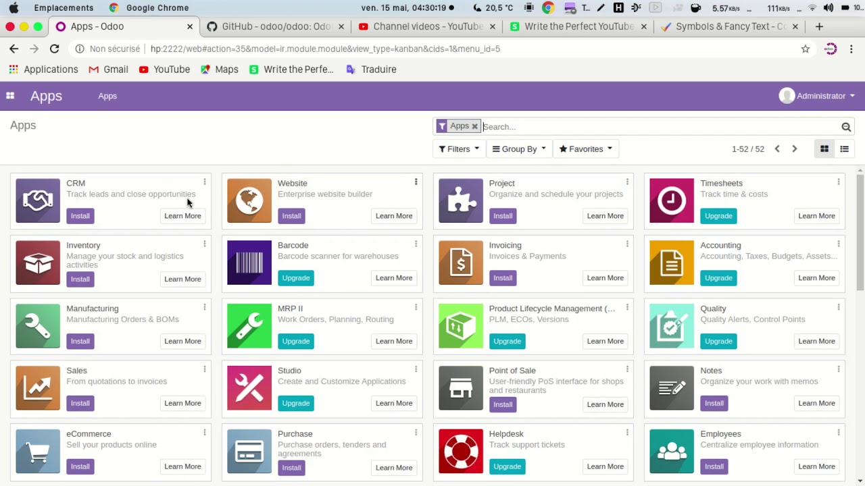The height and width of the screenshot is (486, 865).
Task: Open the Filters dropdown
Action: tap(459, 149)
